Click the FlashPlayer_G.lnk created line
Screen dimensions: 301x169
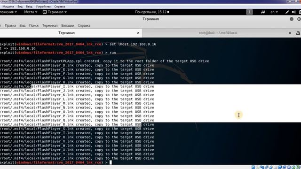[77, 78]
